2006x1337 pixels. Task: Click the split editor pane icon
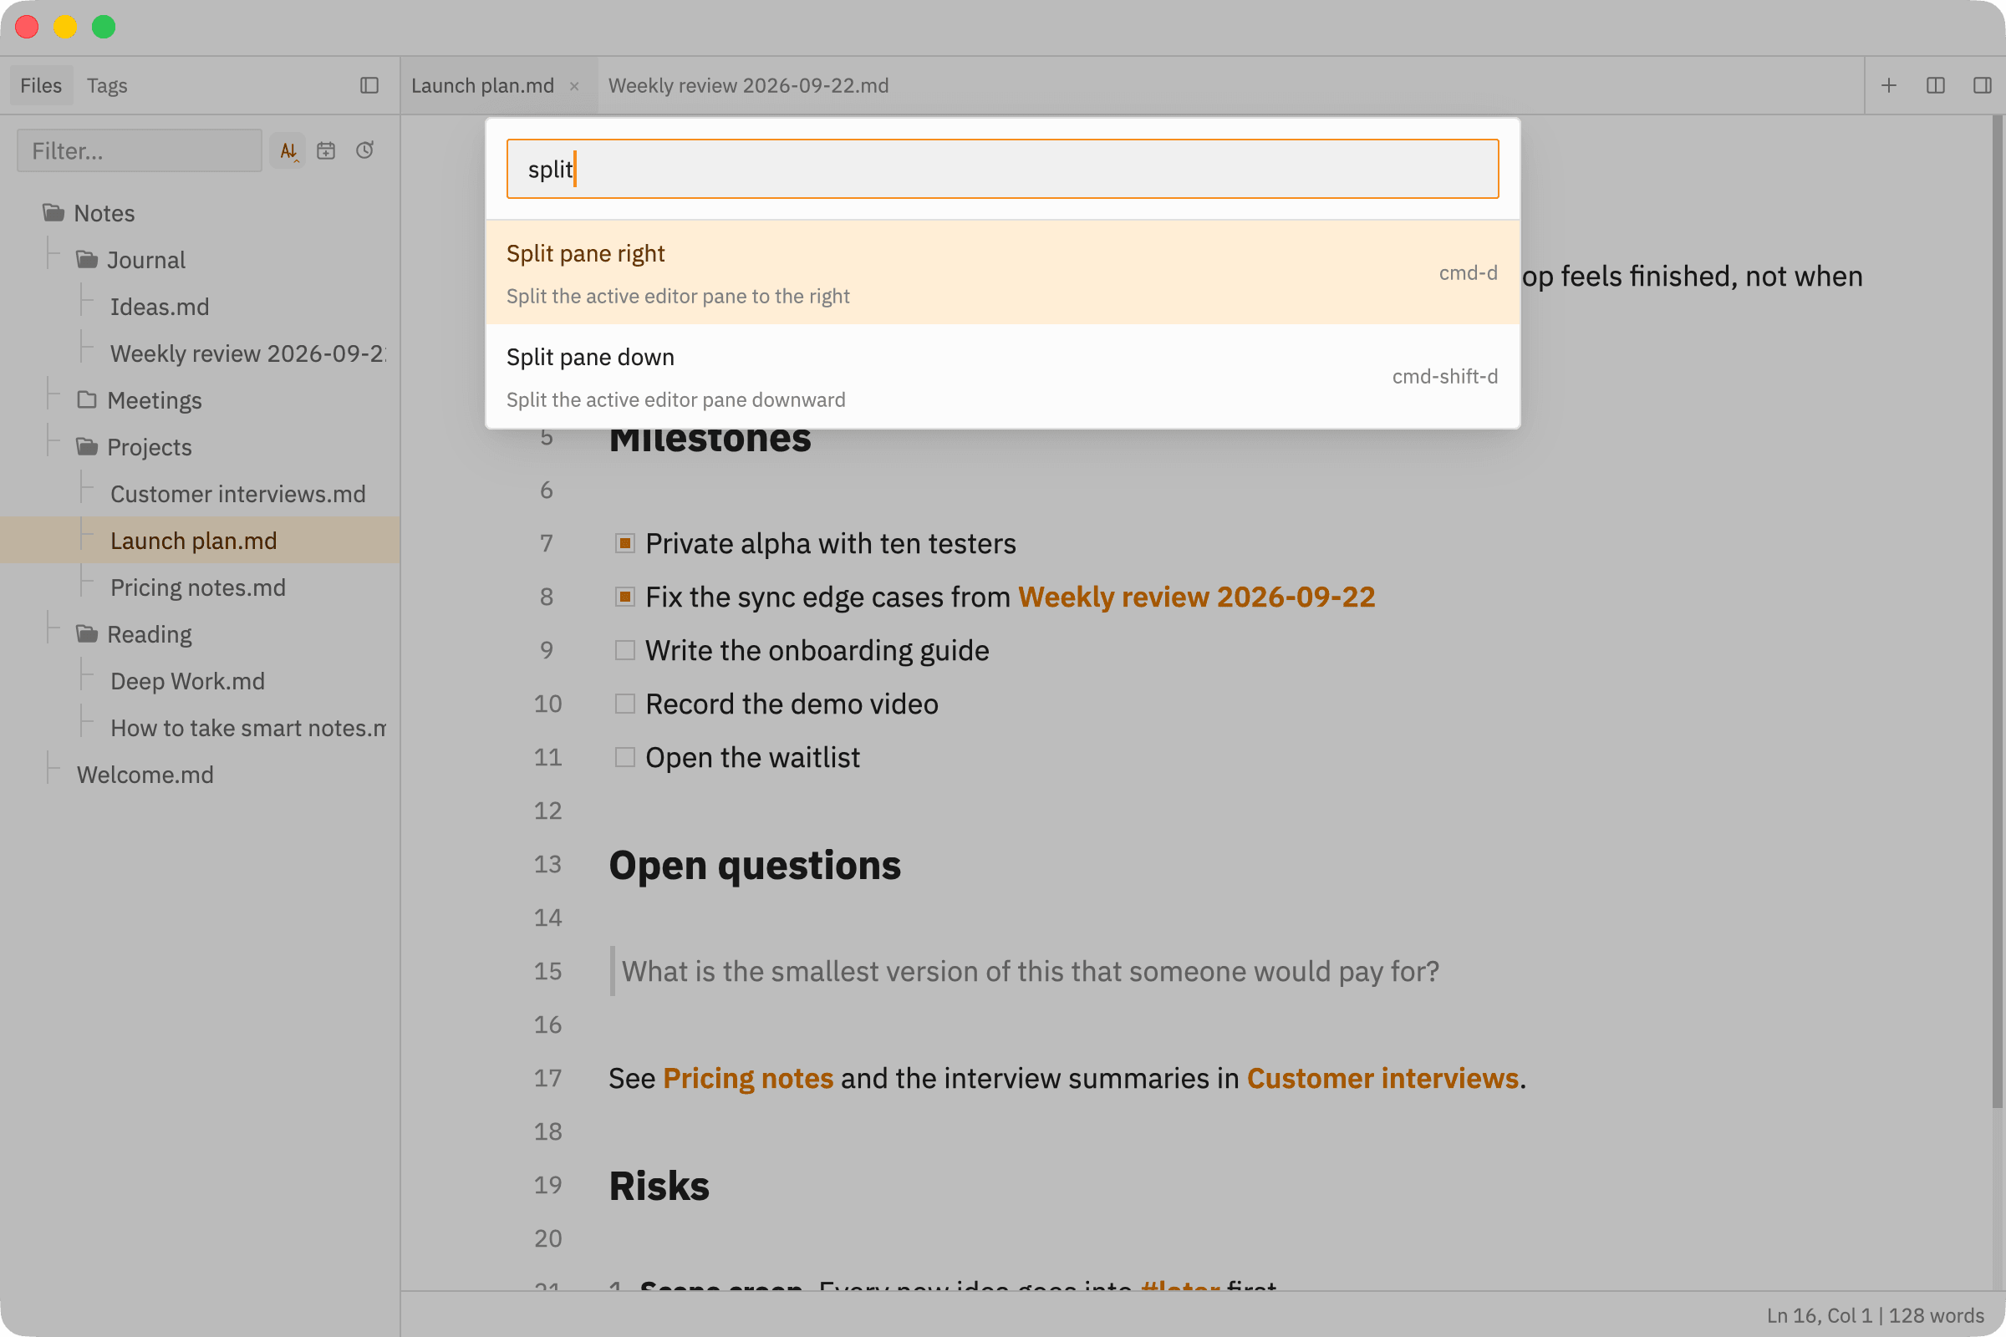(x=1935, y=85)
